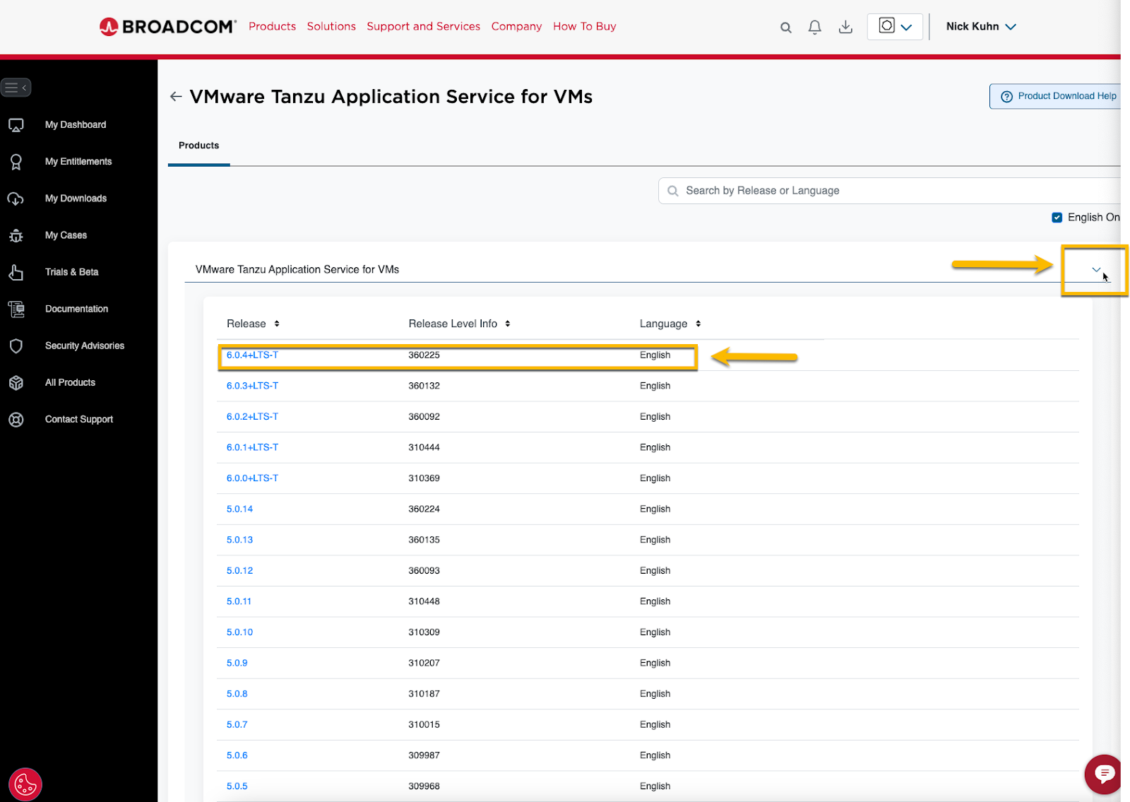Toggle the English Only checkbox
Screen dimensions: 1130x802
coord(1057,218)
